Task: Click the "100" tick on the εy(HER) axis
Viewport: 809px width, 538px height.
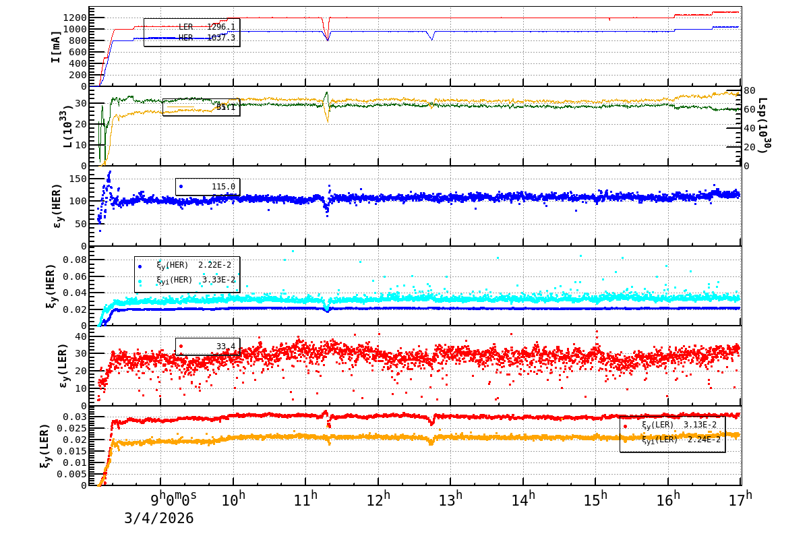Action: (x=78, y=201)
